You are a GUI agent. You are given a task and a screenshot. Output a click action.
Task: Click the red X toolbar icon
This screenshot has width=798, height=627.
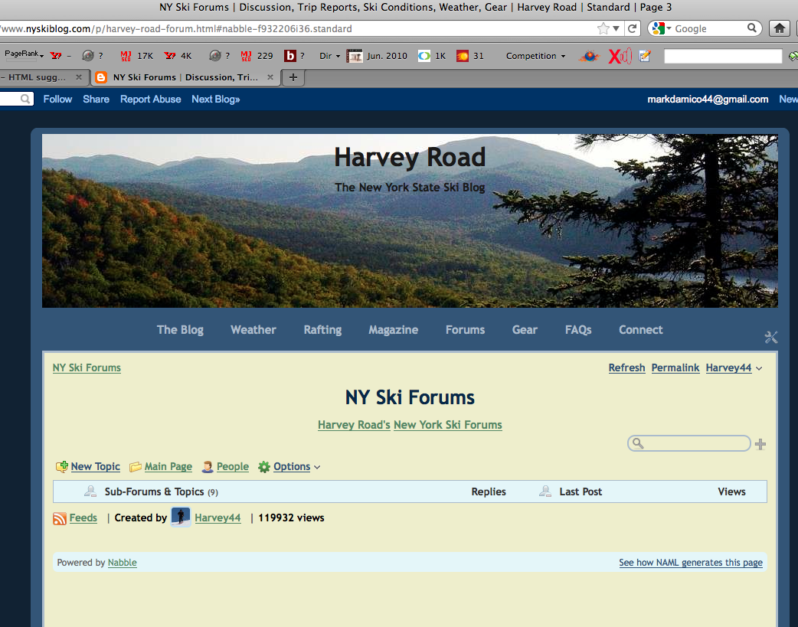click(619, 56)
